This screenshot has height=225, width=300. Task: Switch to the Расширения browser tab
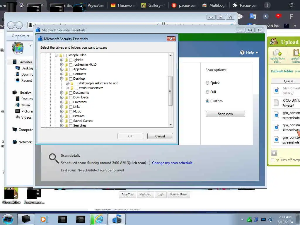coord(245,5)
